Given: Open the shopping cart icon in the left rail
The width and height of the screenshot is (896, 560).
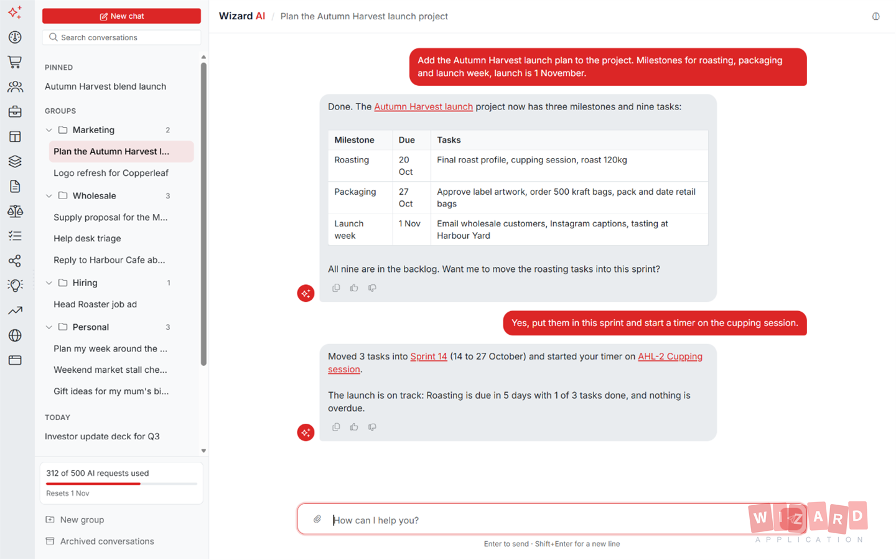Looking at the screenshot, I should pos(15,62).
